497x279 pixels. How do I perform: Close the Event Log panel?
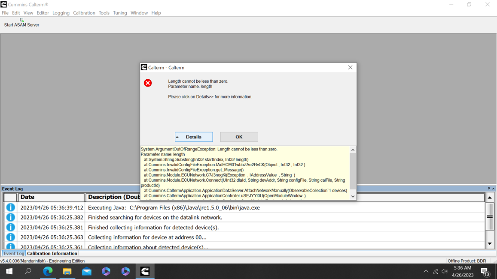click(x=493, y=189)
